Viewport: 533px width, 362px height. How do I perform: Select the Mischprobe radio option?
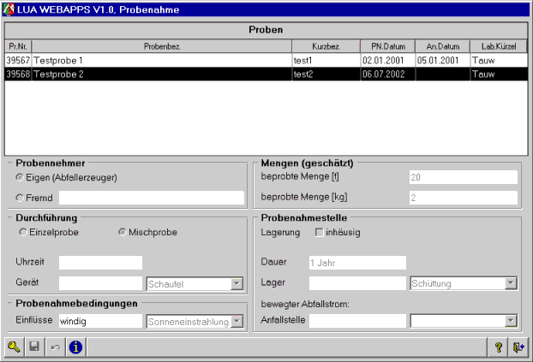122,232
